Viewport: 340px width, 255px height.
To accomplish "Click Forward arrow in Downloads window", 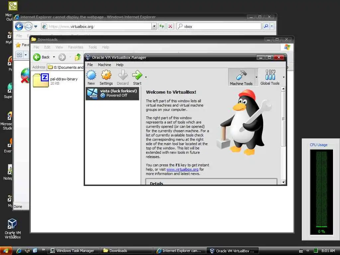I will 62,57.
